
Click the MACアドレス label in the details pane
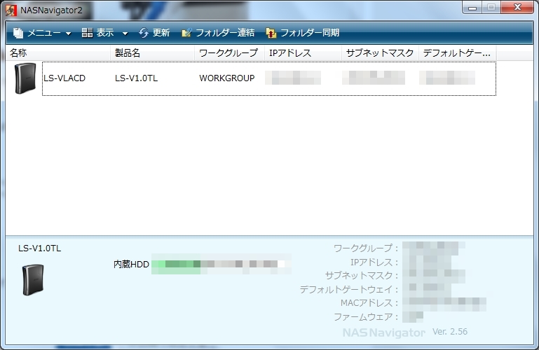tap(369, 303)
